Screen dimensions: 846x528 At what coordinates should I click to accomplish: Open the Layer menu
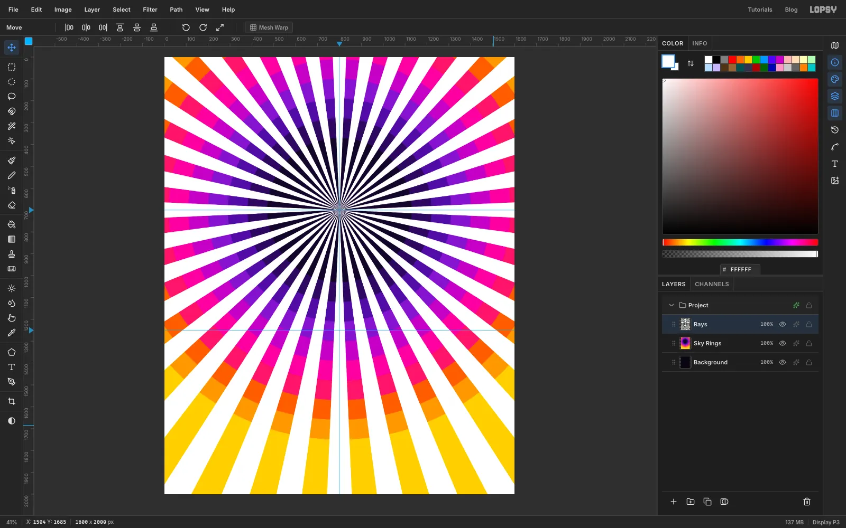pyautogui.click(x=92, y=10)
